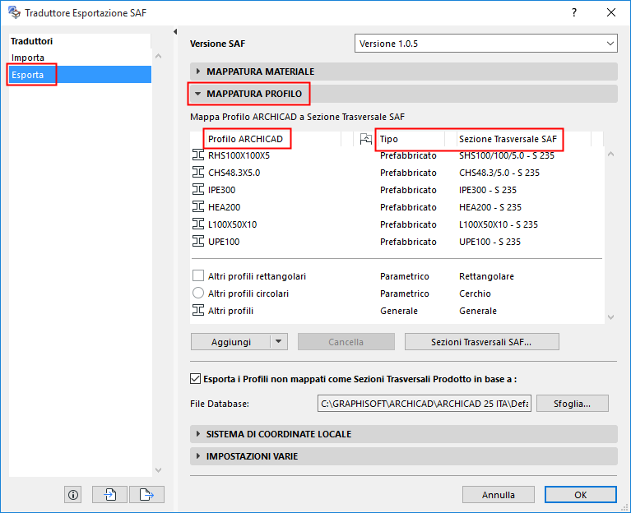Click the Tipo column header
Viewport: 631px width, 513px height.
(x=389, y=139)
